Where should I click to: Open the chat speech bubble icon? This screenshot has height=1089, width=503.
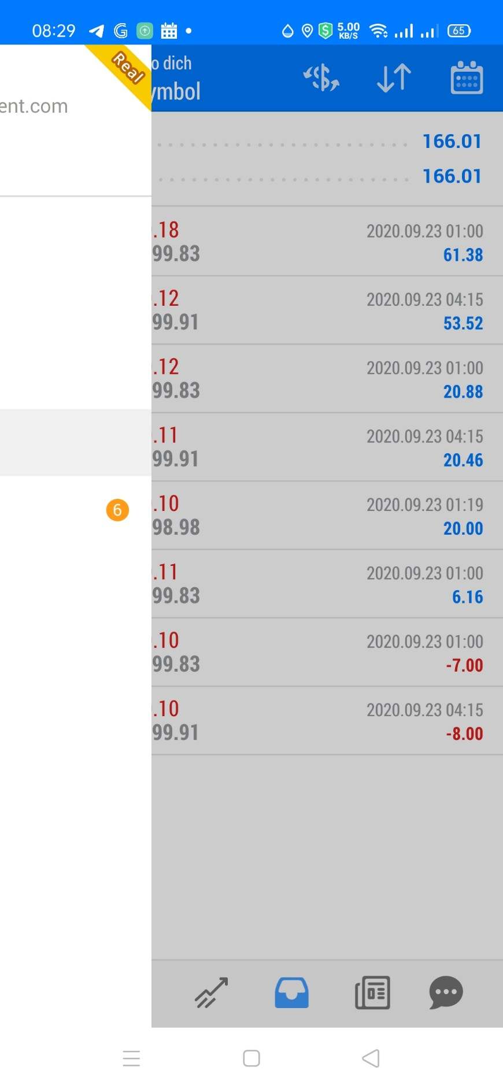[446, 992]
